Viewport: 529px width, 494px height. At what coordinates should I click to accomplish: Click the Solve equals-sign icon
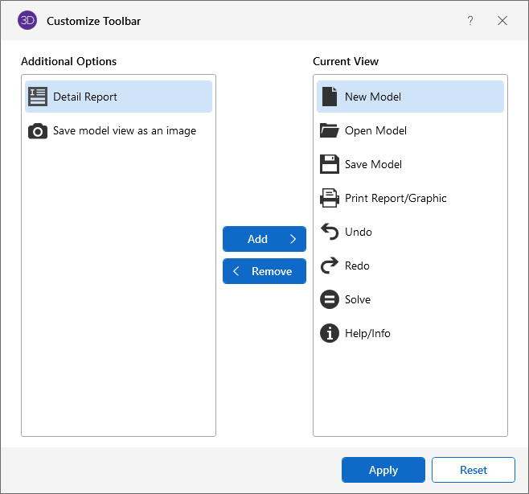[330, 299]
